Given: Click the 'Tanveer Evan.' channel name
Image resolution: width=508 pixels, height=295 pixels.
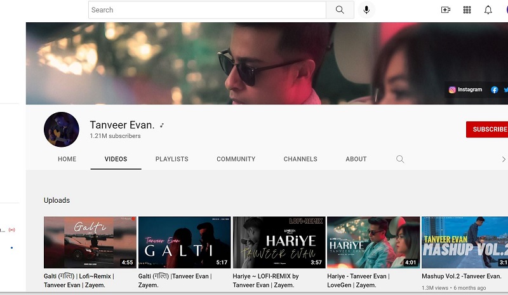Looking at the screenshot, I should coord(122,125).
